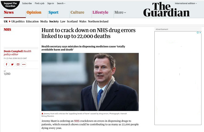Viewport: 204px width, 132px height.
Task: Expand the More navigation menu
Action: pos(120,13)
